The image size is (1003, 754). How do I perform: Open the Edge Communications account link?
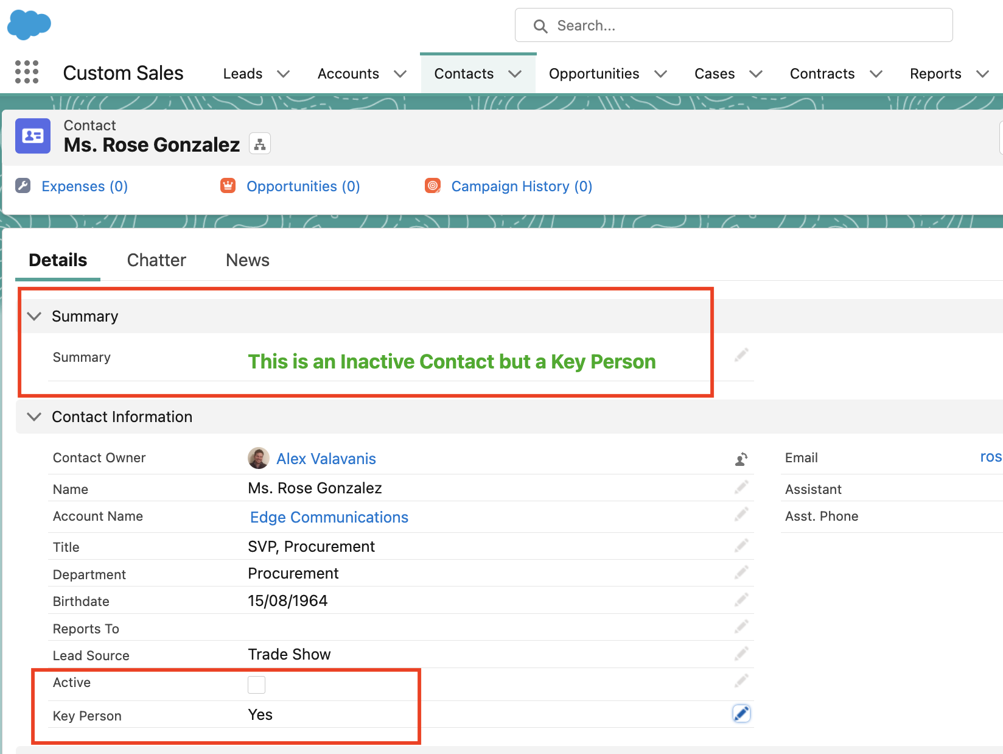pyautogui.click(x=329, y=517)
